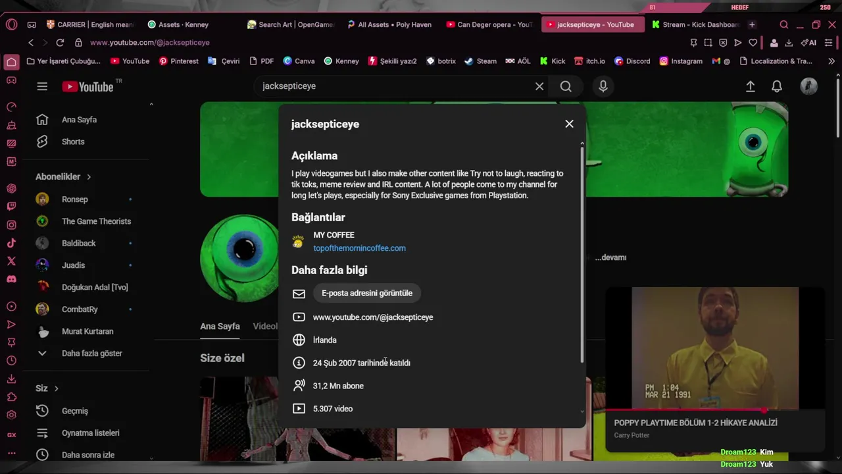Open the YouTube hamburger guide menu
This screenshot has height=474, width=842.
42,86
